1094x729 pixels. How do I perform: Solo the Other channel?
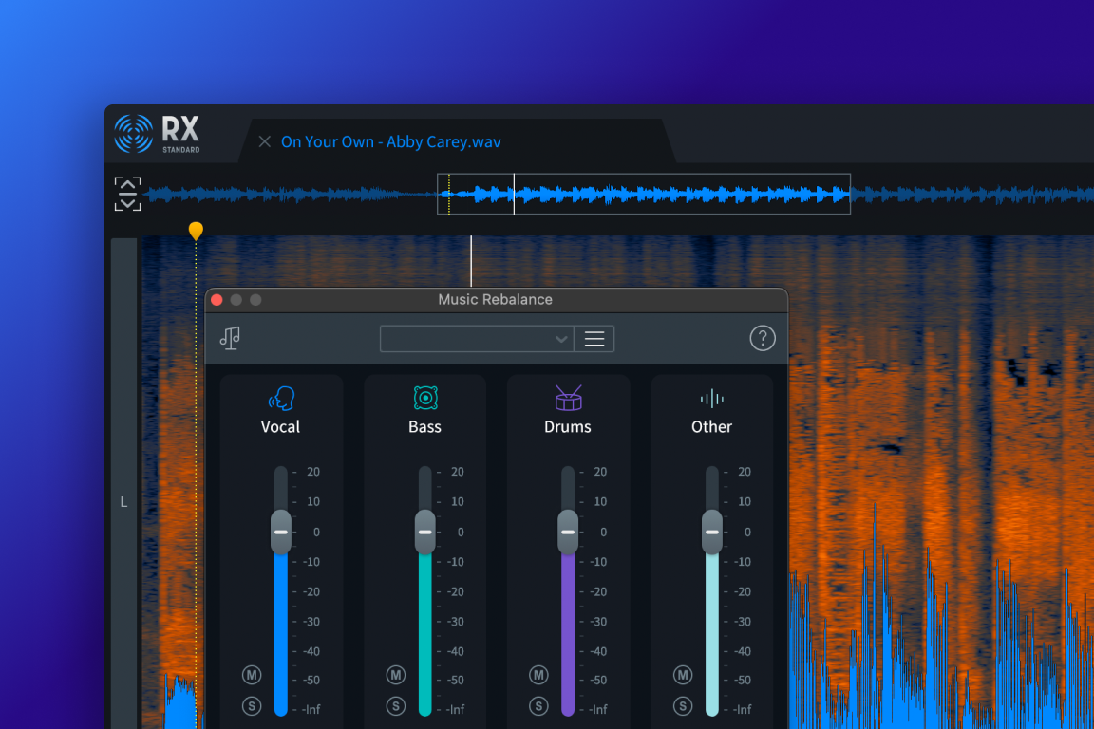(683, 706)
